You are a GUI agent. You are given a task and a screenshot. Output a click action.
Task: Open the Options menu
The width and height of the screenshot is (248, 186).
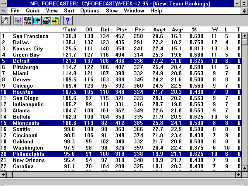[x=90, y=10]
